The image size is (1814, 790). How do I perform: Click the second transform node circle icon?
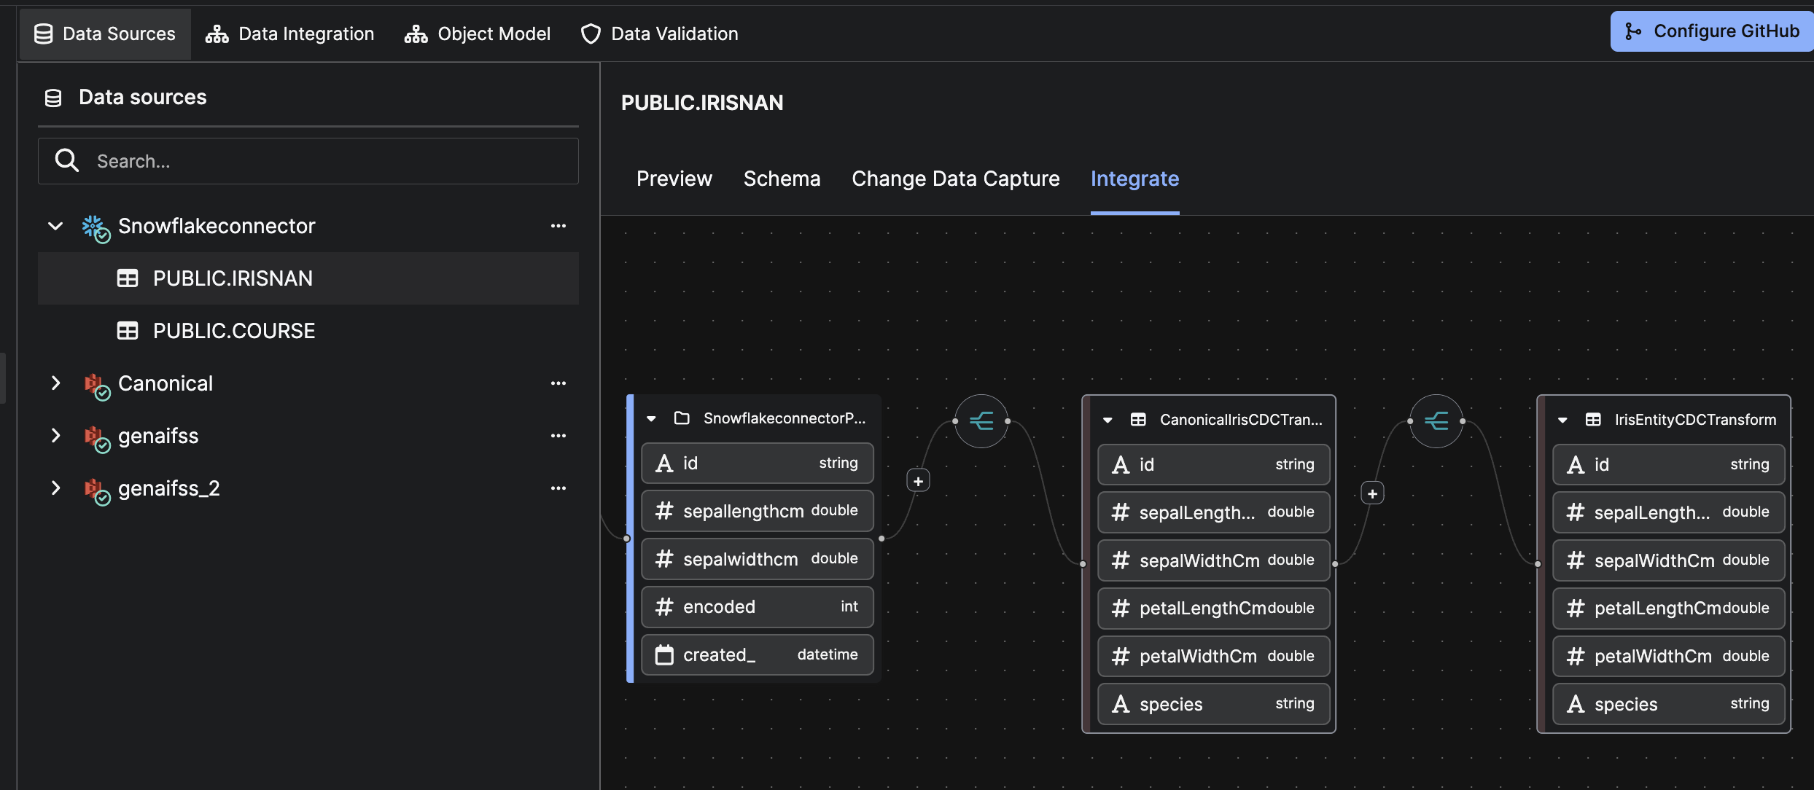(1436, 421)
